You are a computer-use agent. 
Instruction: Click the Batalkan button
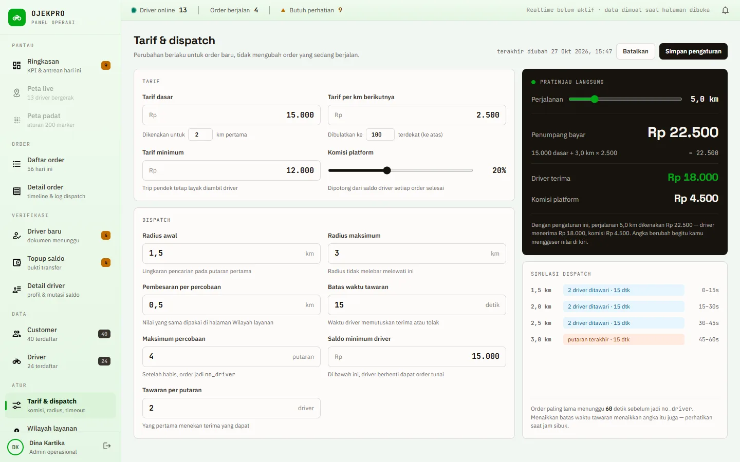click(x=636, y=51)
